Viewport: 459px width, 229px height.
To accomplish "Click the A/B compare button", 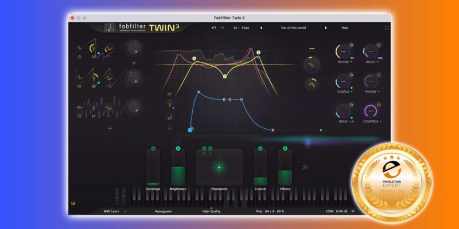I will [236, 27].
